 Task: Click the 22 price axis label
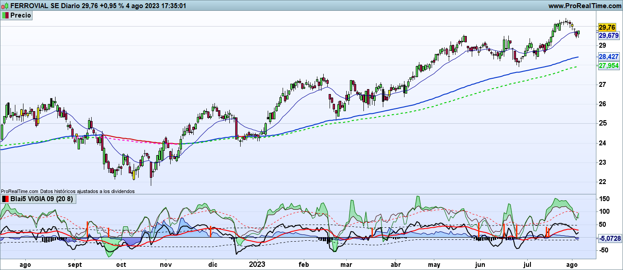[x=602, y=182]
